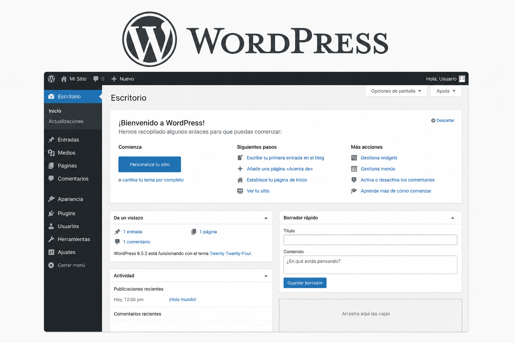Click the Ajustes settings icon
The height and width of the screenshot is (343, 515).
coord(51,252)
